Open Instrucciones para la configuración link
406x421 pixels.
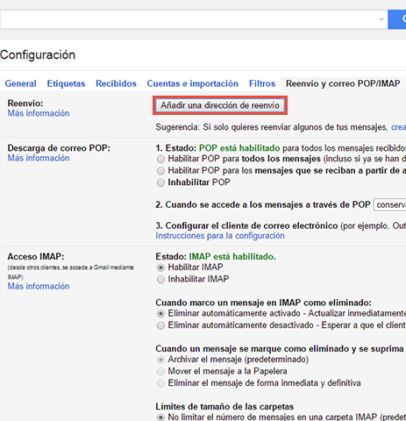coord(220,236)
